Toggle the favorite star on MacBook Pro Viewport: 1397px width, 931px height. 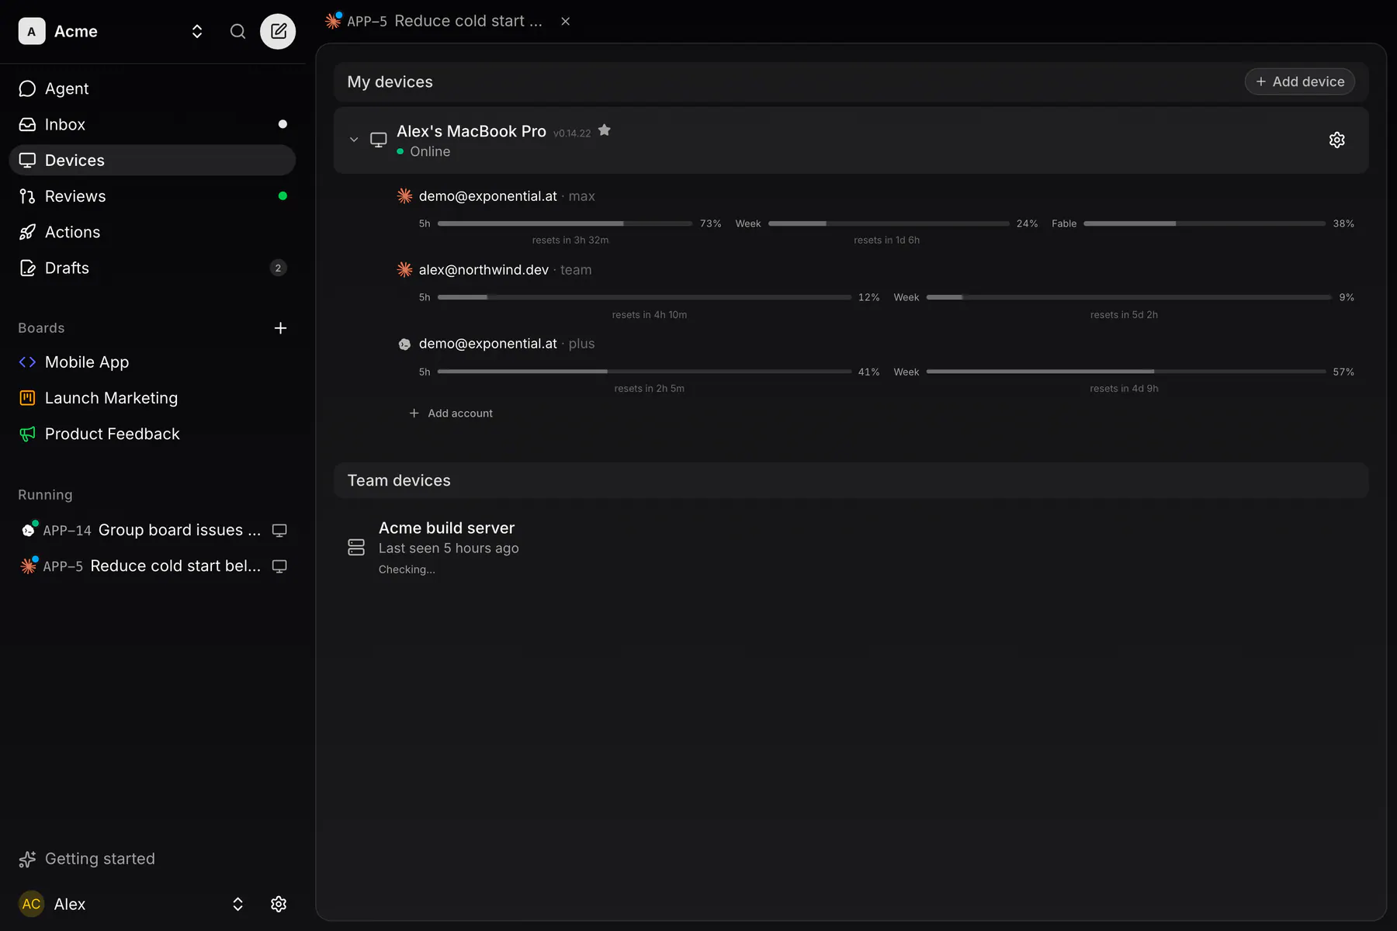[x=605, y=130]
